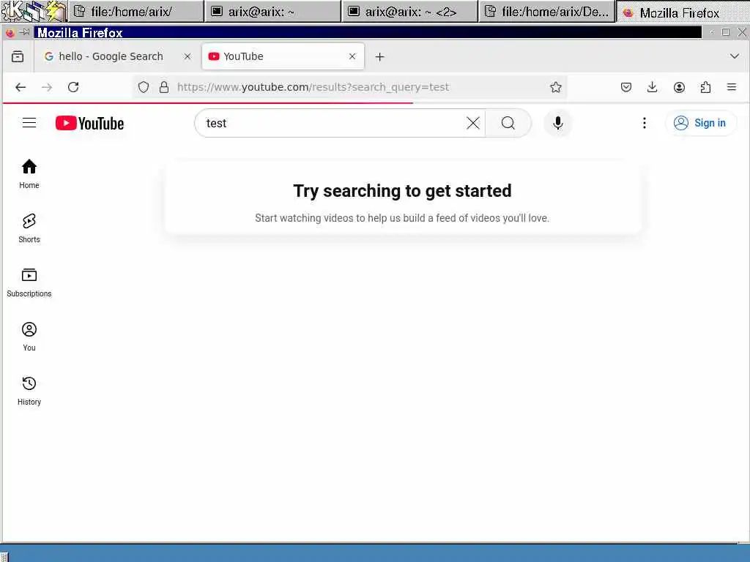The image size is (750, 562).
Task: Select Mozilla Firefox taskbar entry
Action: point(682,12)
